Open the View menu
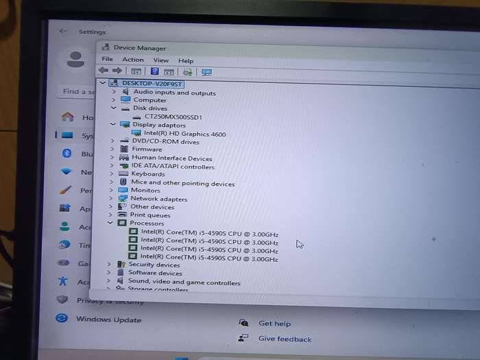 (x=161, y=60)
